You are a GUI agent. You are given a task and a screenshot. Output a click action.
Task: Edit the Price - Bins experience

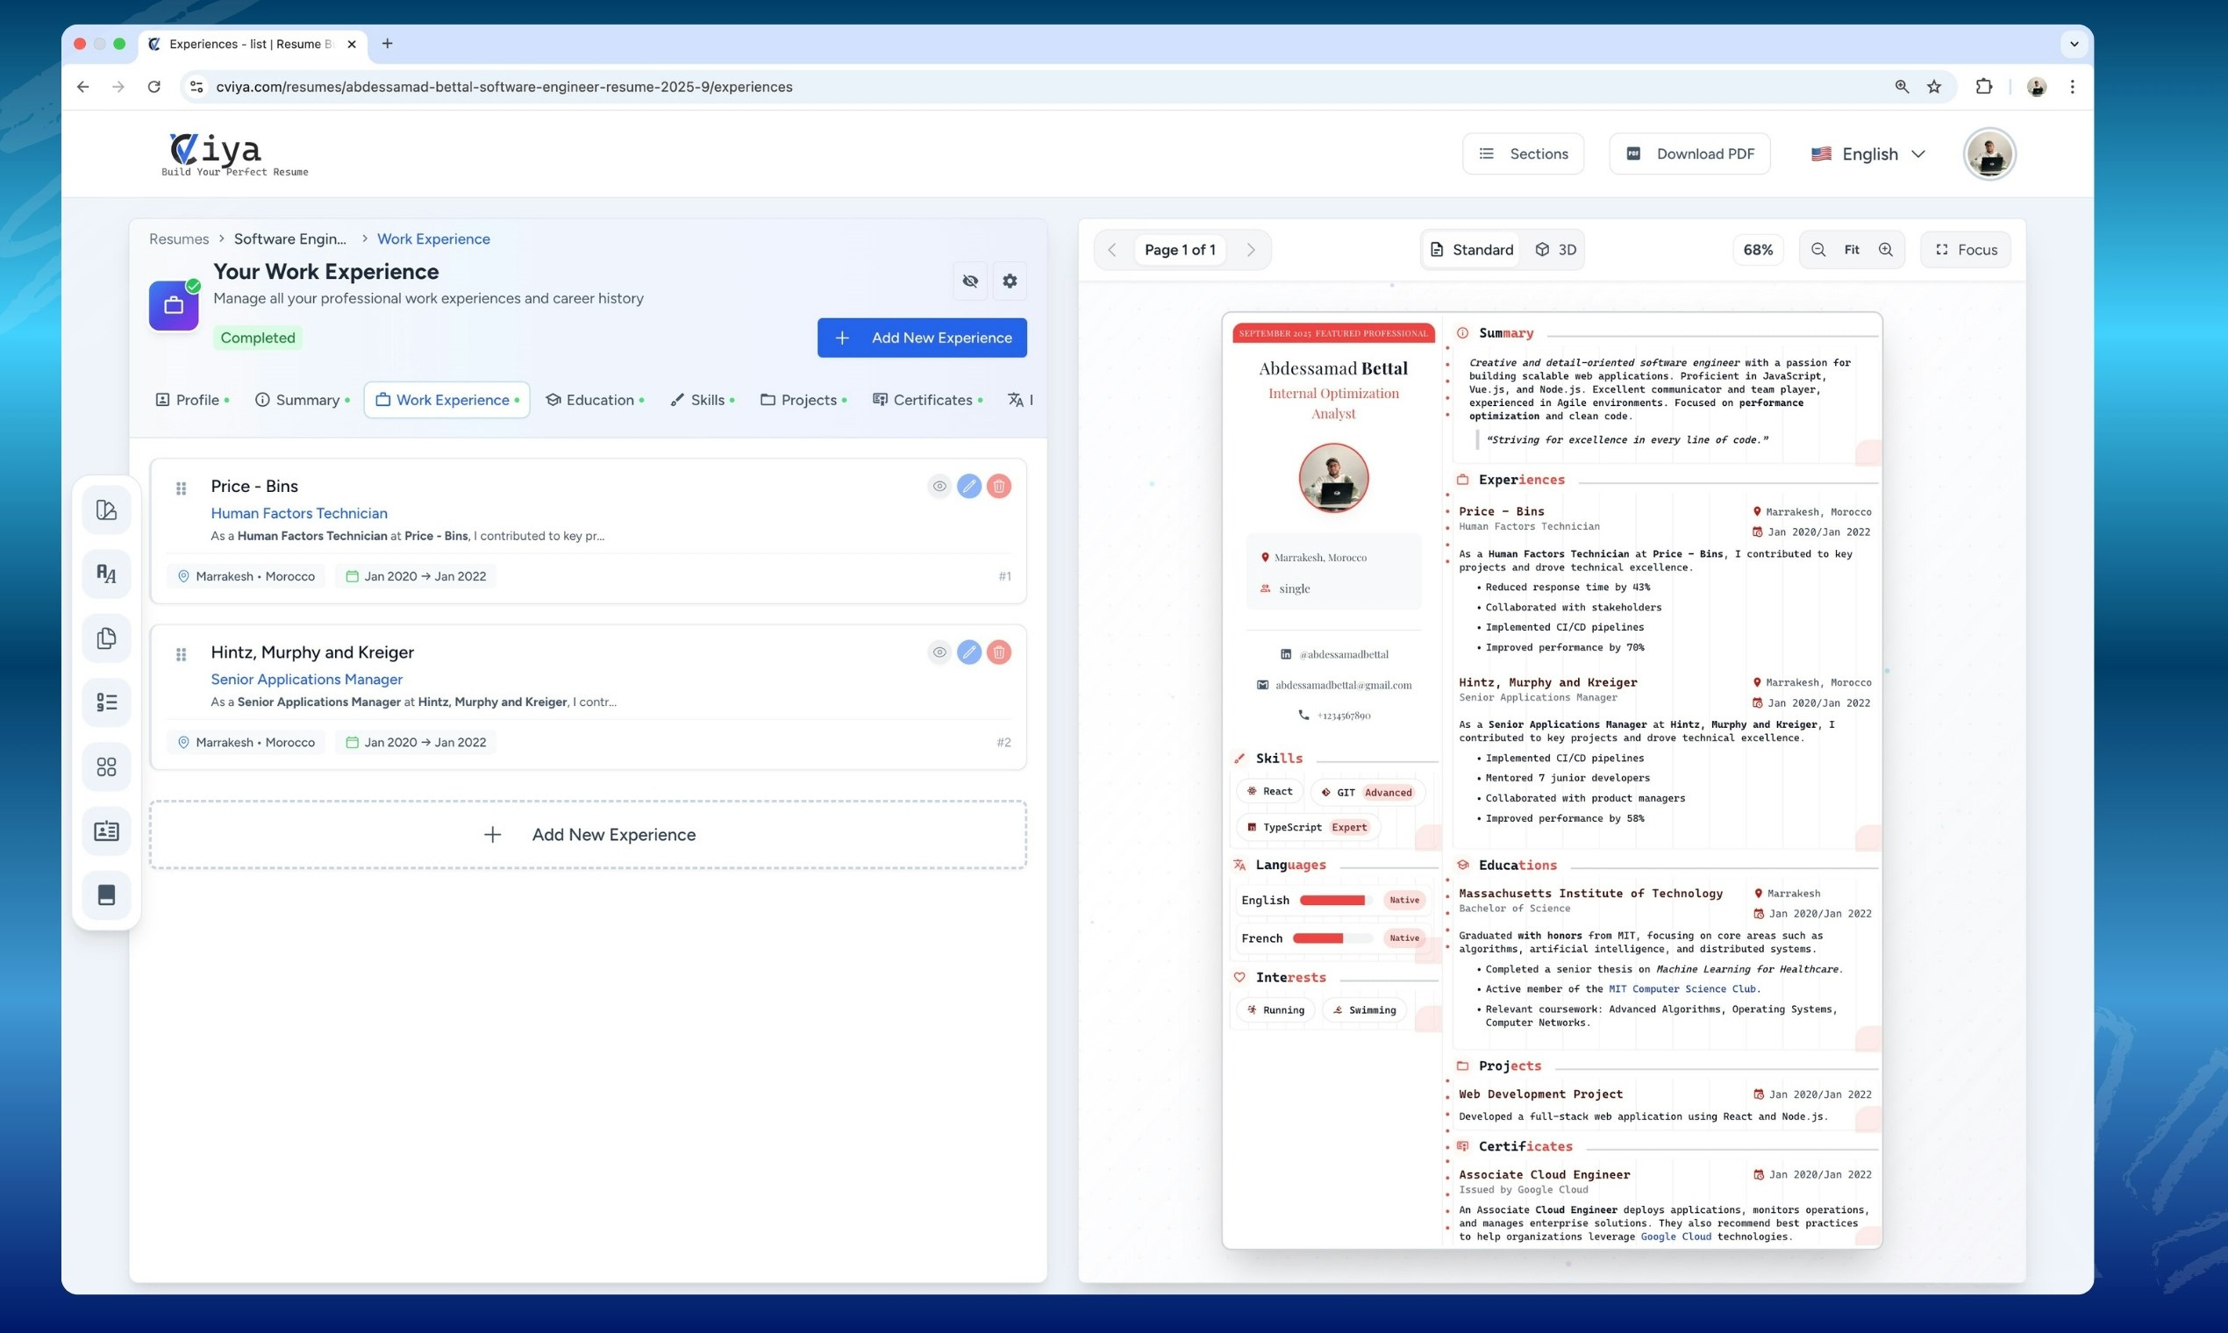968,486
